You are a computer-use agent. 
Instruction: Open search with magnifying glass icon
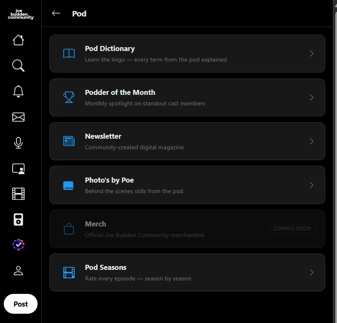coord(18,65)
